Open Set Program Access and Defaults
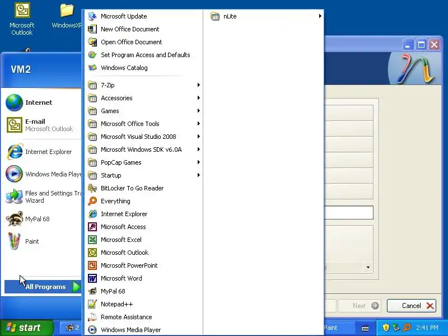The width and height of the screenshot is (448, 336). [x=144, y=55]
